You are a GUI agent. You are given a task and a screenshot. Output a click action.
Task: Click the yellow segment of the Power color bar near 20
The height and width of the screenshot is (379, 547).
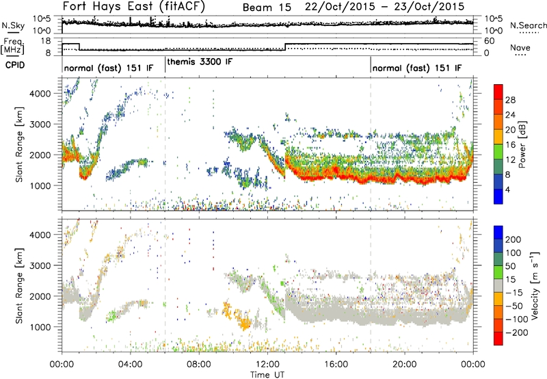click(x=498, y=136)
